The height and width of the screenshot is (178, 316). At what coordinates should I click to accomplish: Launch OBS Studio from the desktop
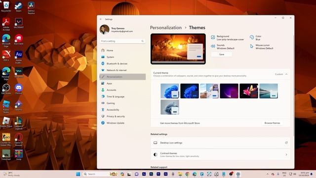6,89
